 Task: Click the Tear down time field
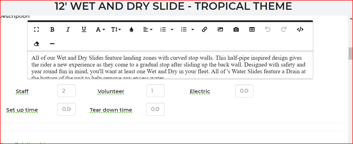(x=155, y=109)
